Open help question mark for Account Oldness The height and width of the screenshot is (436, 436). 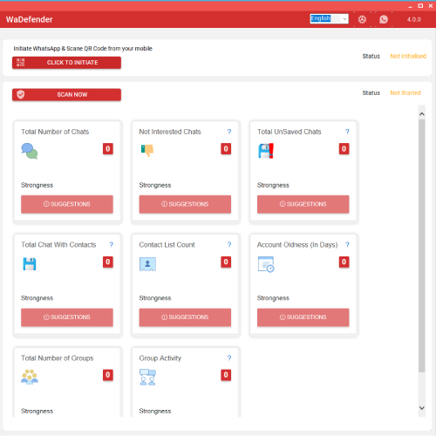347,245
